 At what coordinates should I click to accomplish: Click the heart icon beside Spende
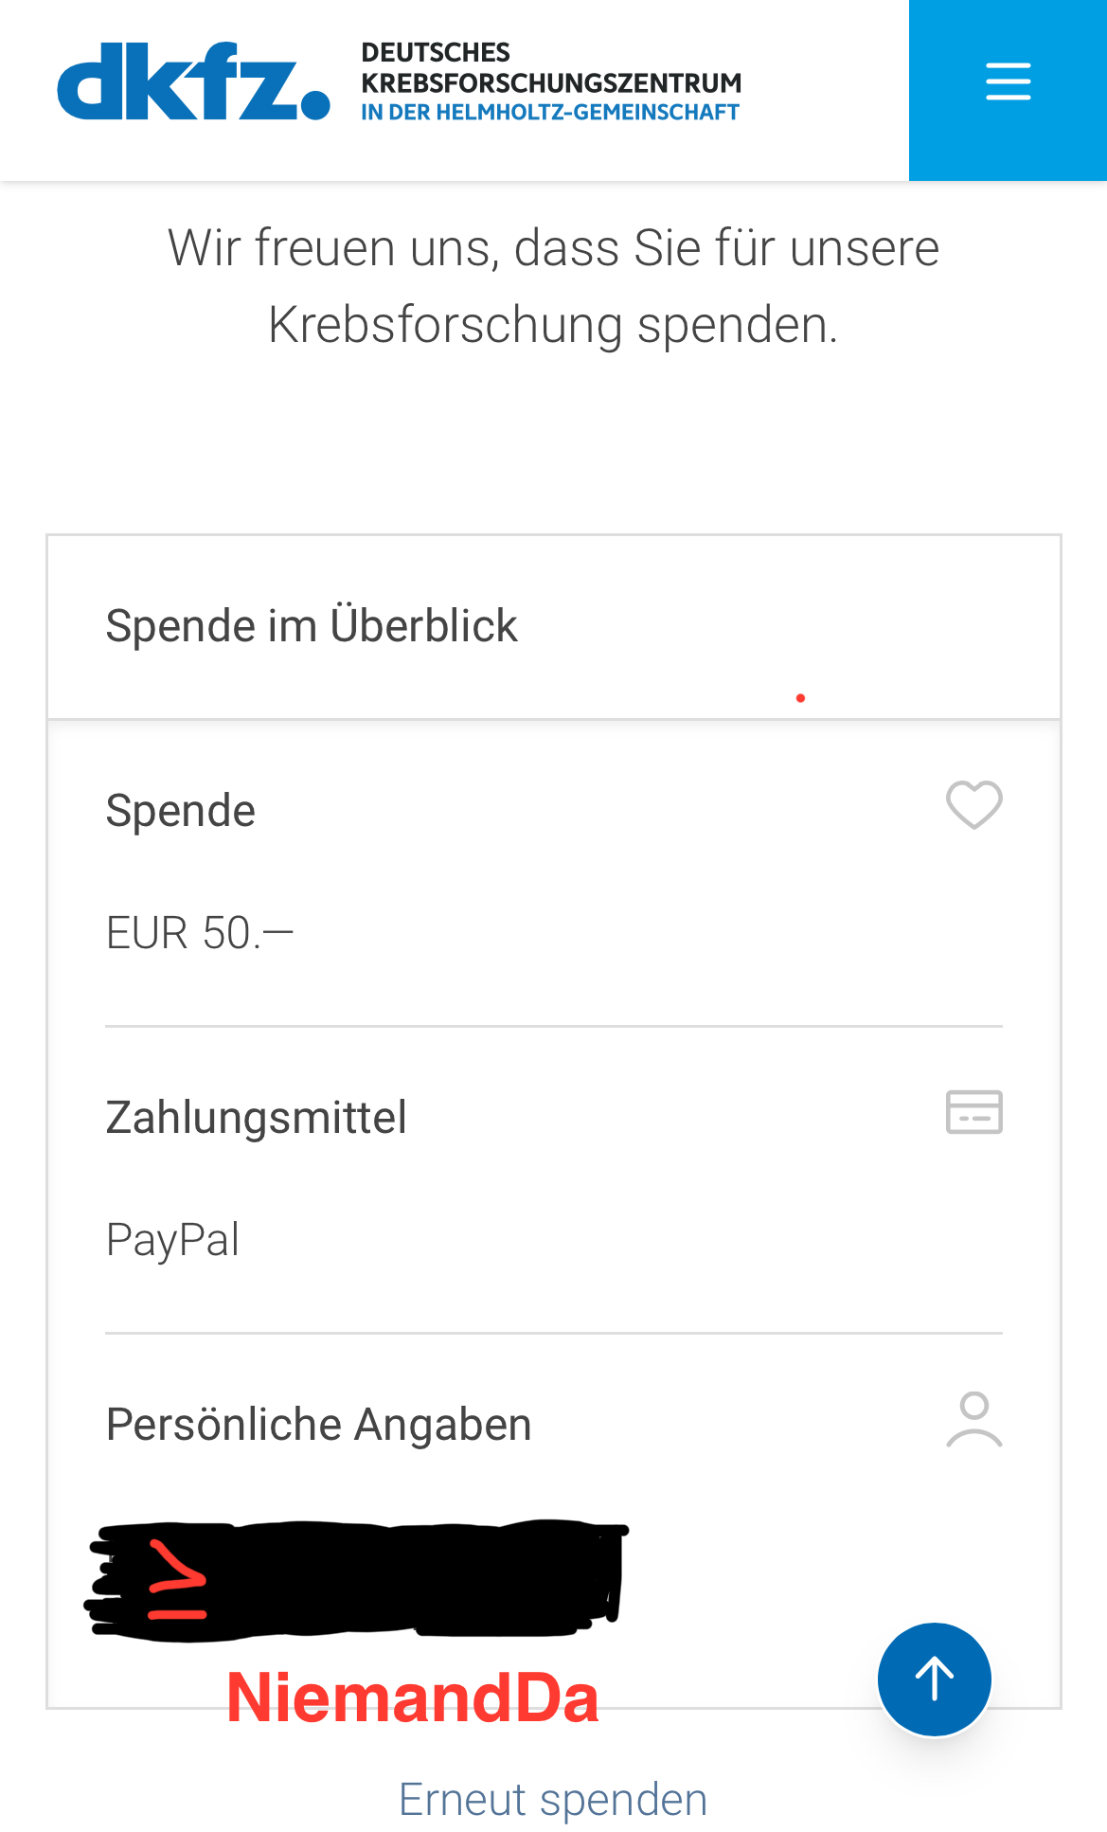(973, 805)
